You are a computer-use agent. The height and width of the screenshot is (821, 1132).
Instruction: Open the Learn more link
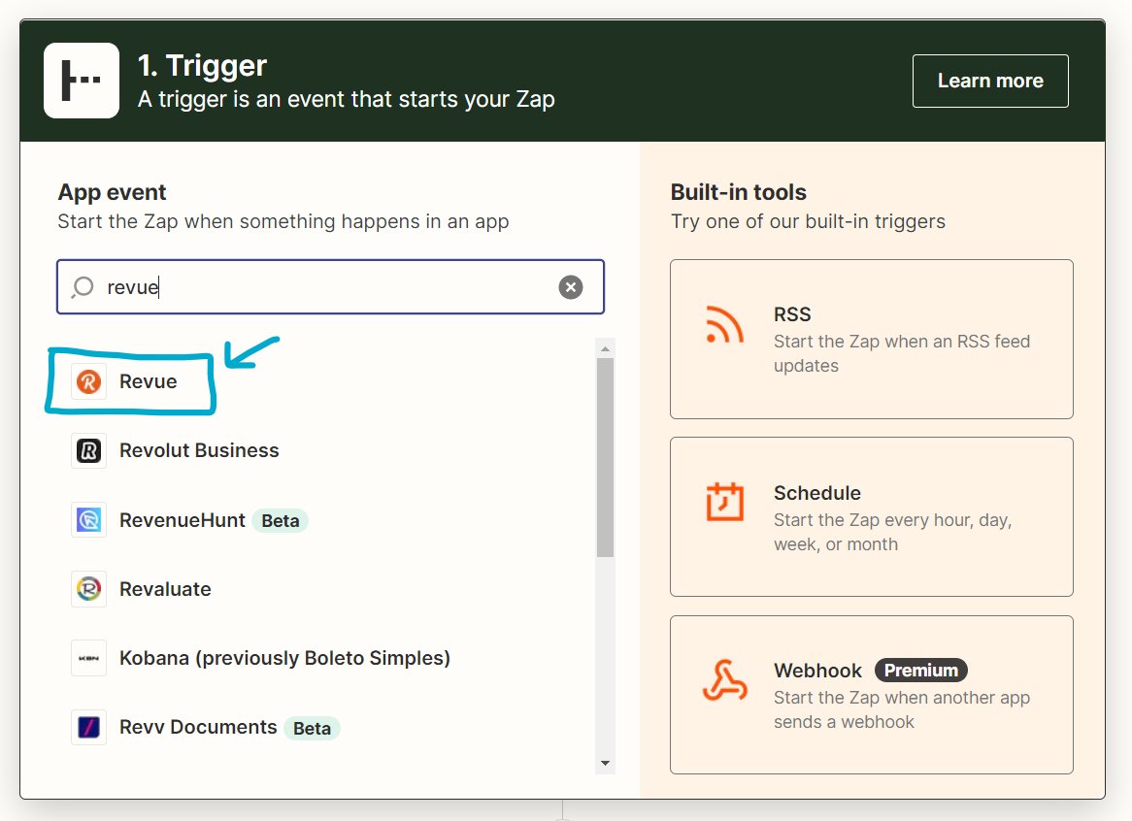990,81
